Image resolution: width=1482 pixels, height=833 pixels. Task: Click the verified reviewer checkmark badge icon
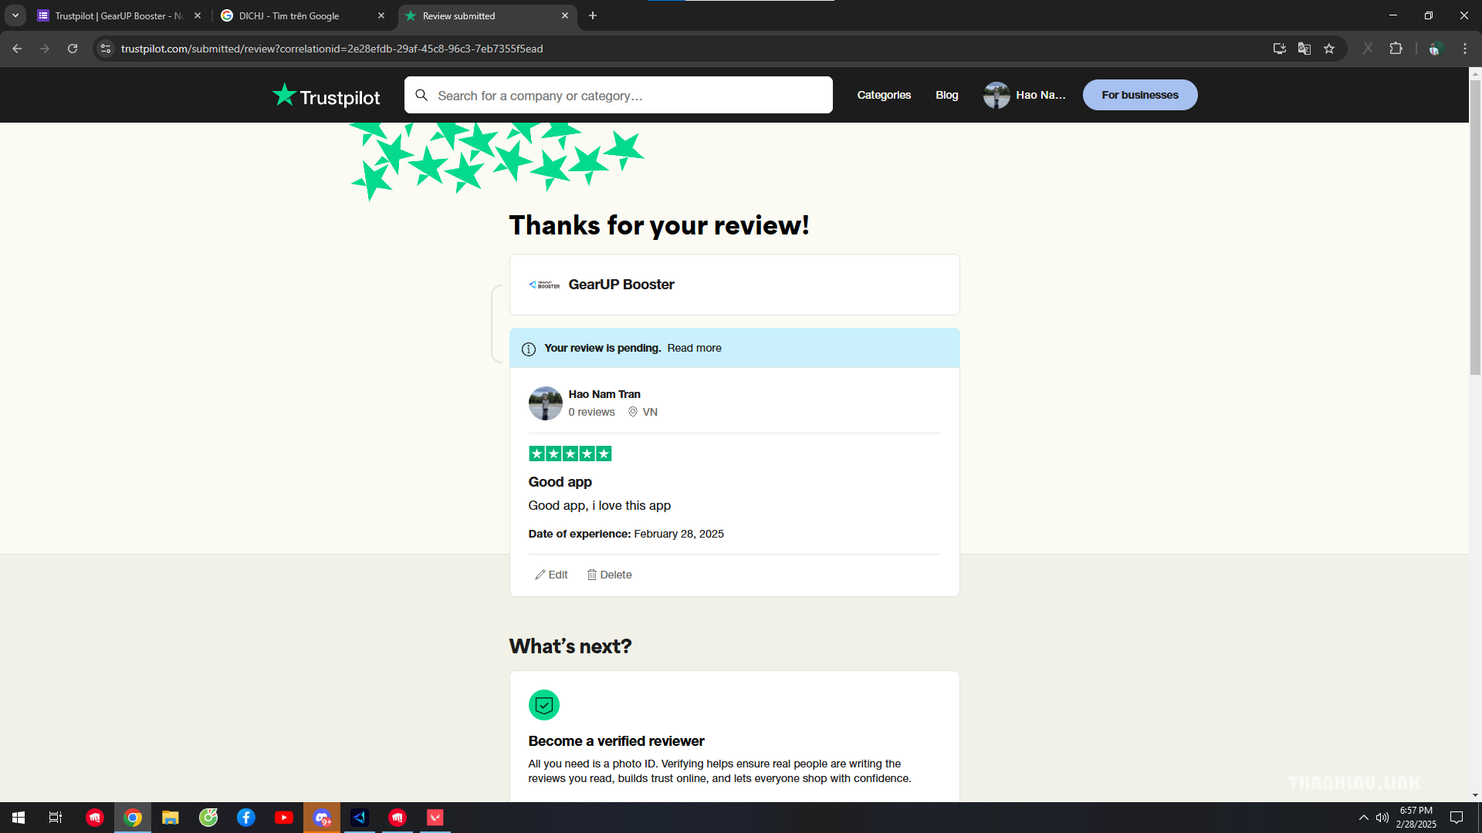pyautogui.click(x=544, y=705)
